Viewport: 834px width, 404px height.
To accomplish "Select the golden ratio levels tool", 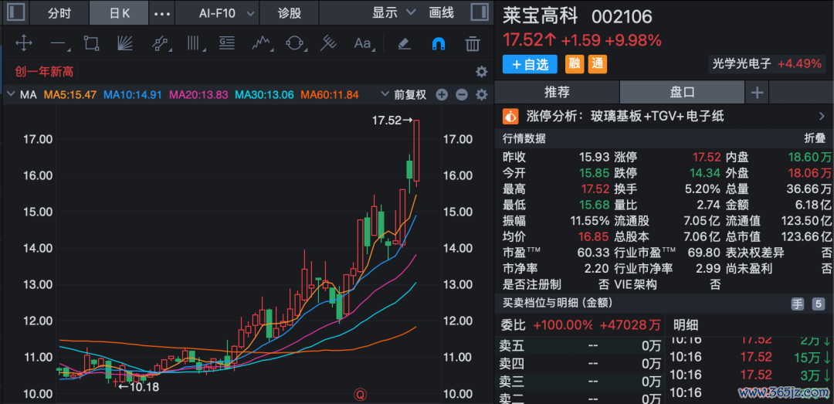I will (x=227, y=43).
